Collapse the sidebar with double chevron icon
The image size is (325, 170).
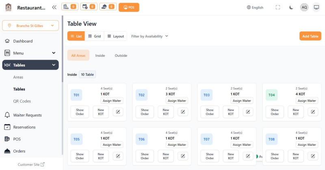click(54, 7)
